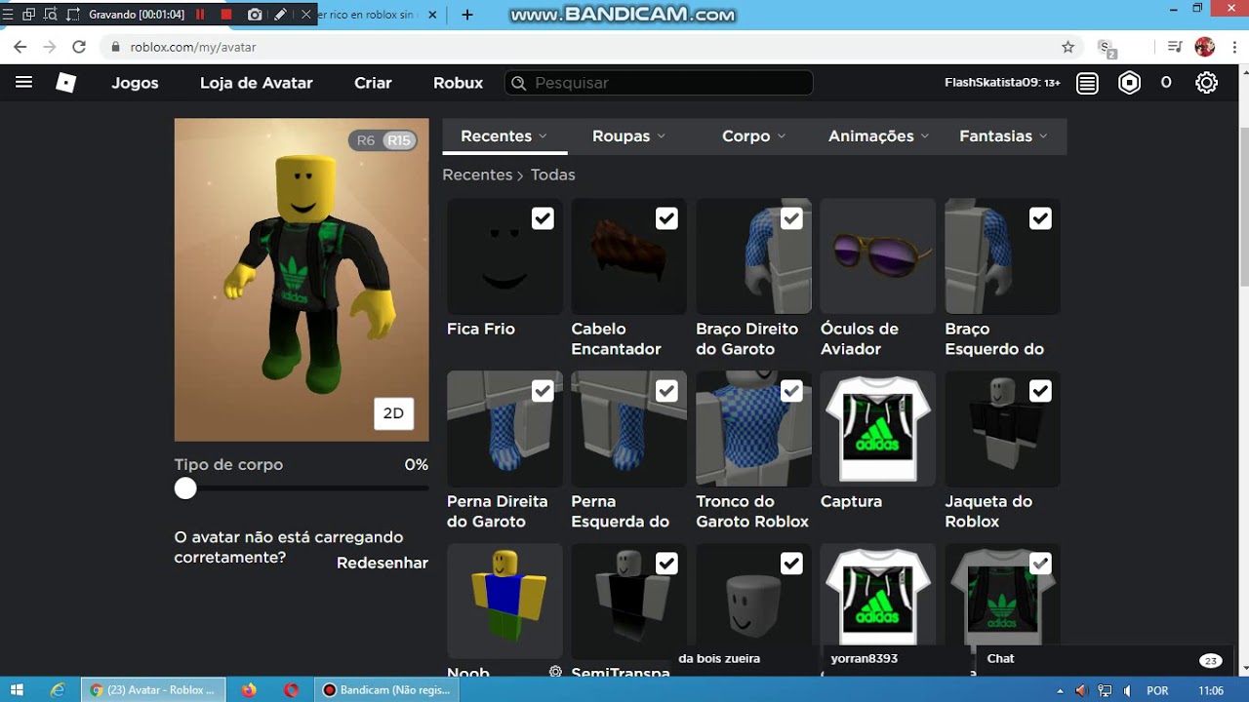Take a Bandicam screenshot with the camera icon
The width and height of the screenshot is (1249, 702).
pyautogui.click(x=255, y=15)
